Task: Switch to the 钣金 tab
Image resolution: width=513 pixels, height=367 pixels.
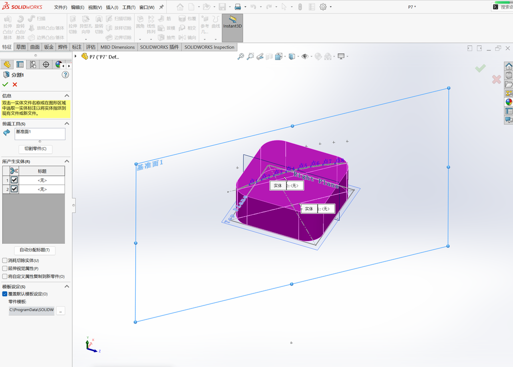Action: (49, 47)
